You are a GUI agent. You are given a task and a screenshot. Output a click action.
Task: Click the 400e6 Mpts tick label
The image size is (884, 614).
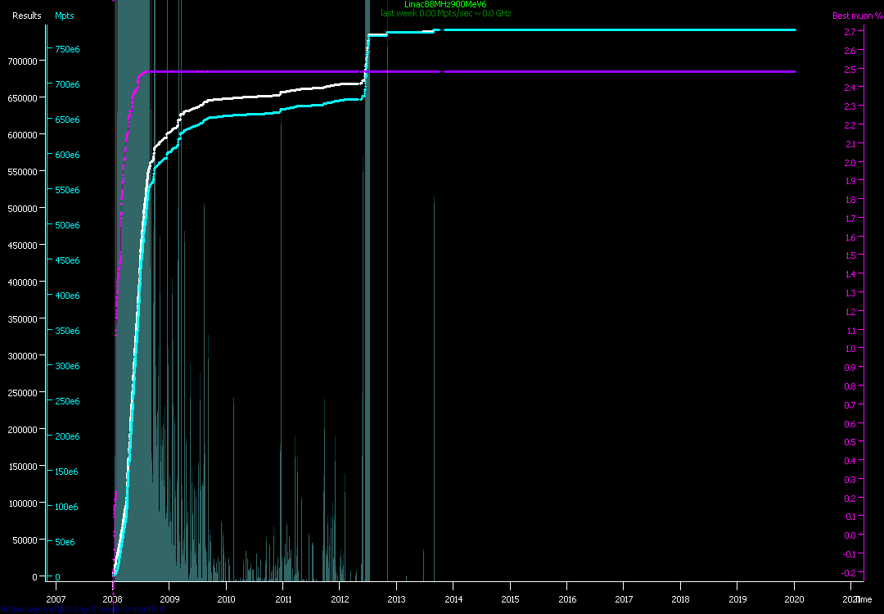tap(67, 296)
